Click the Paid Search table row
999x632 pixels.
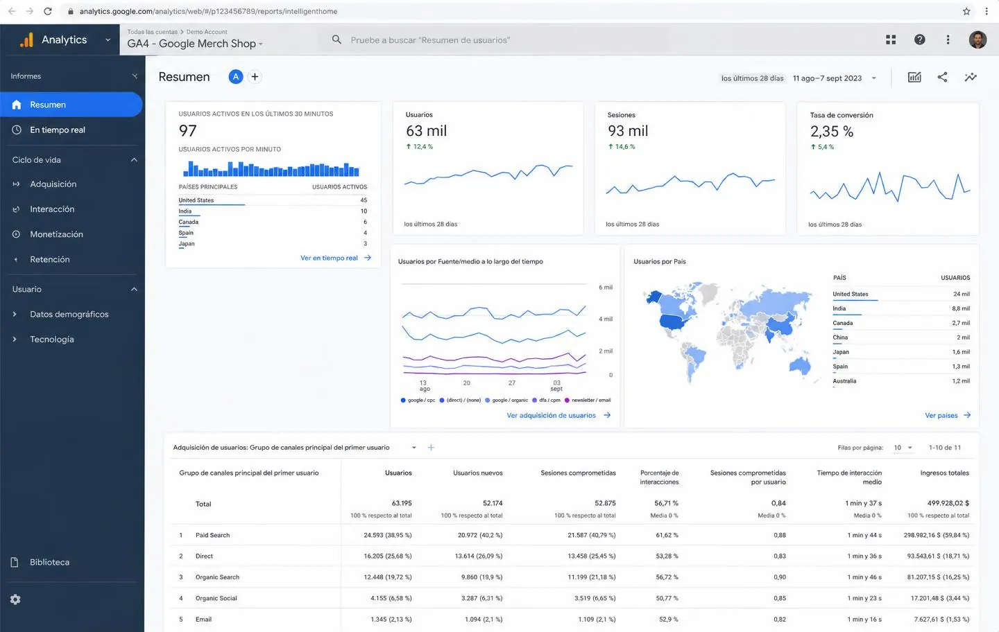[x=571, y=535]
